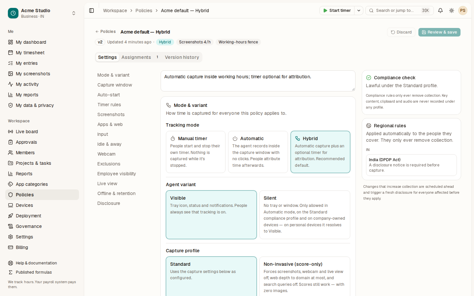This screenshot has height=296, width=474.
Task: Click the Acme Studio clock logo
Action: pos(13,13)
